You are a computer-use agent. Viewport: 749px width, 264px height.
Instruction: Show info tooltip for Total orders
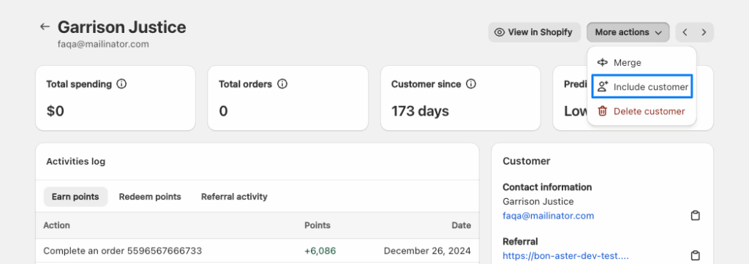tap(282, 84)
